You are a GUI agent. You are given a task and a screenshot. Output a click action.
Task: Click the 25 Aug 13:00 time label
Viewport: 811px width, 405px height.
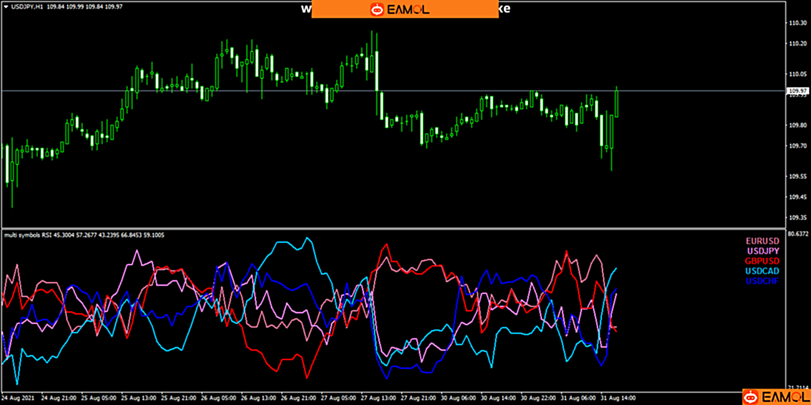pyautogui.click(x=140, y=397)
